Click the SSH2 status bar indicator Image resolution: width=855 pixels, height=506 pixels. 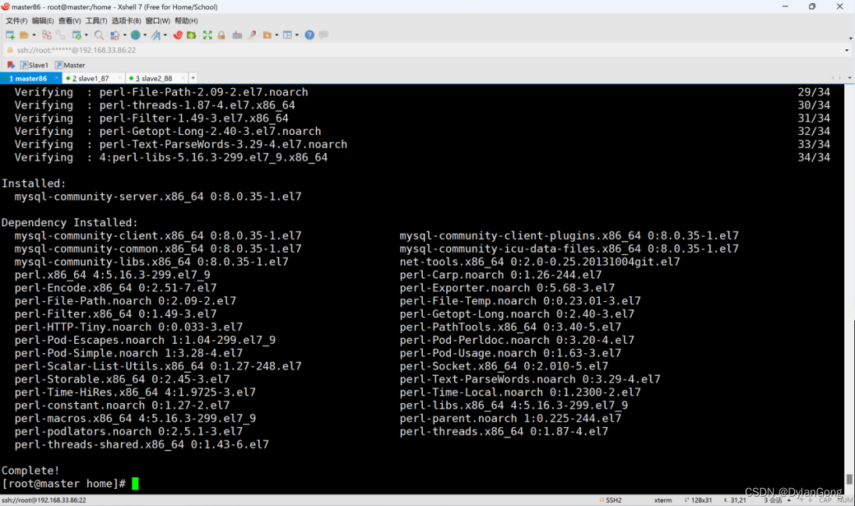pyautogui.click(x=611, y=500)
